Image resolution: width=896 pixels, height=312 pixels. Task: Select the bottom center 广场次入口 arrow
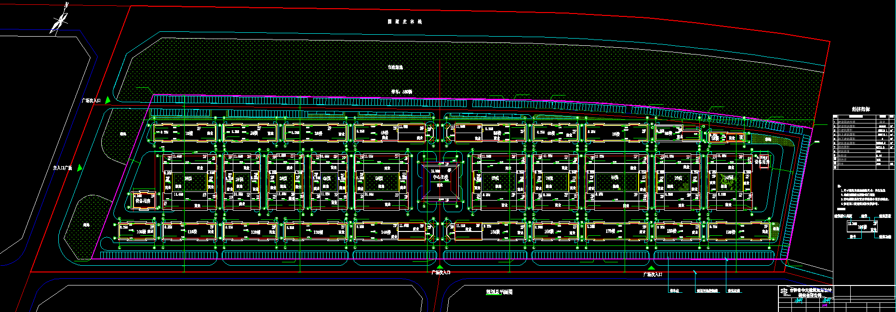click(x=440, y=267)
